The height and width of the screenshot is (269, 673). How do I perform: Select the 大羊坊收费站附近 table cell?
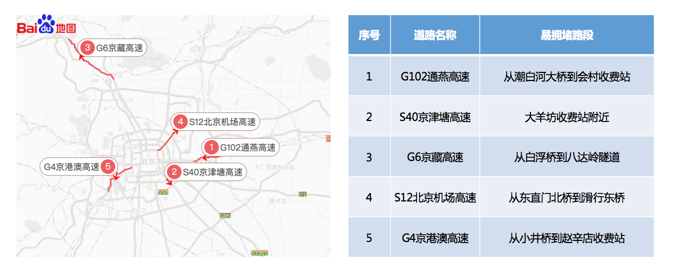pos(567,117)
